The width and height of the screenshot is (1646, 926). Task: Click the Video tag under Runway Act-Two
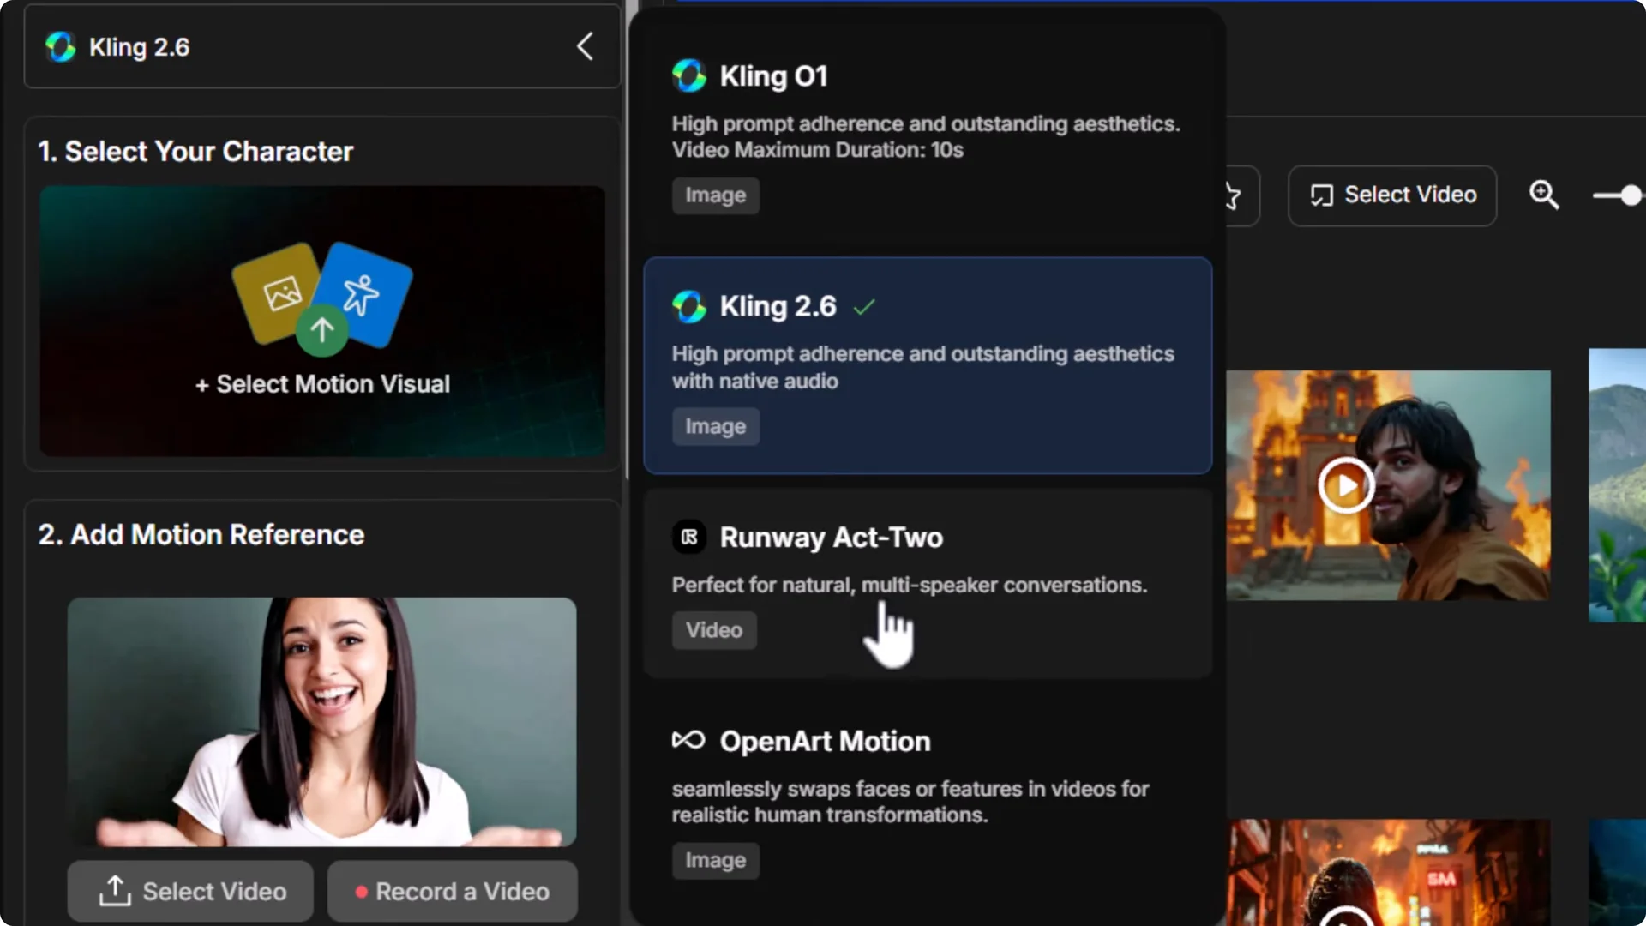click(713, 630)
